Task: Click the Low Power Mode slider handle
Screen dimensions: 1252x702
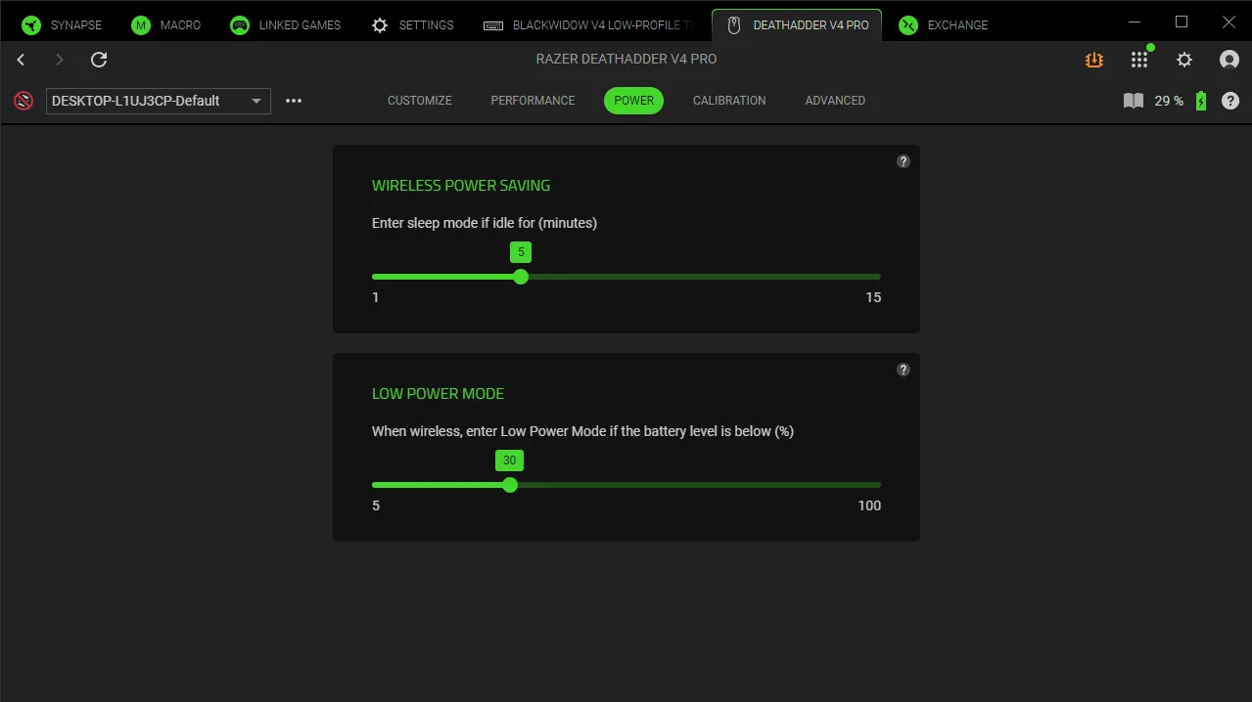Action: pos(510,485)
